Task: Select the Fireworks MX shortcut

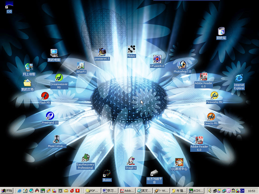Action: [214, 98]
